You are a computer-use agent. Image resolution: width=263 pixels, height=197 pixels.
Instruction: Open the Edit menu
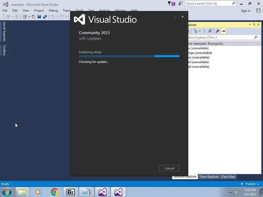click(15, 10)
